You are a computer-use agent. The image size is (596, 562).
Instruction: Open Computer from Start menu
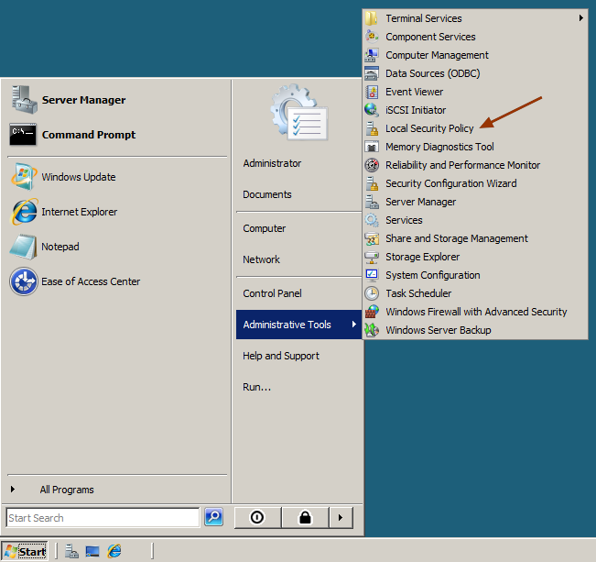[x=265, y=228]
